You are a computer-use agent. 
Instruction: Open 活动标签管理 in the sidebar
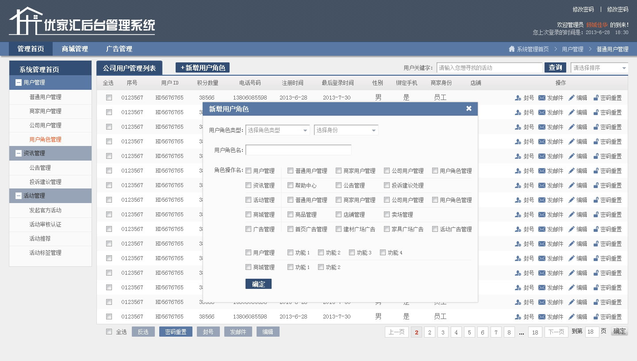pyautogui.click(x=45, y=253)
